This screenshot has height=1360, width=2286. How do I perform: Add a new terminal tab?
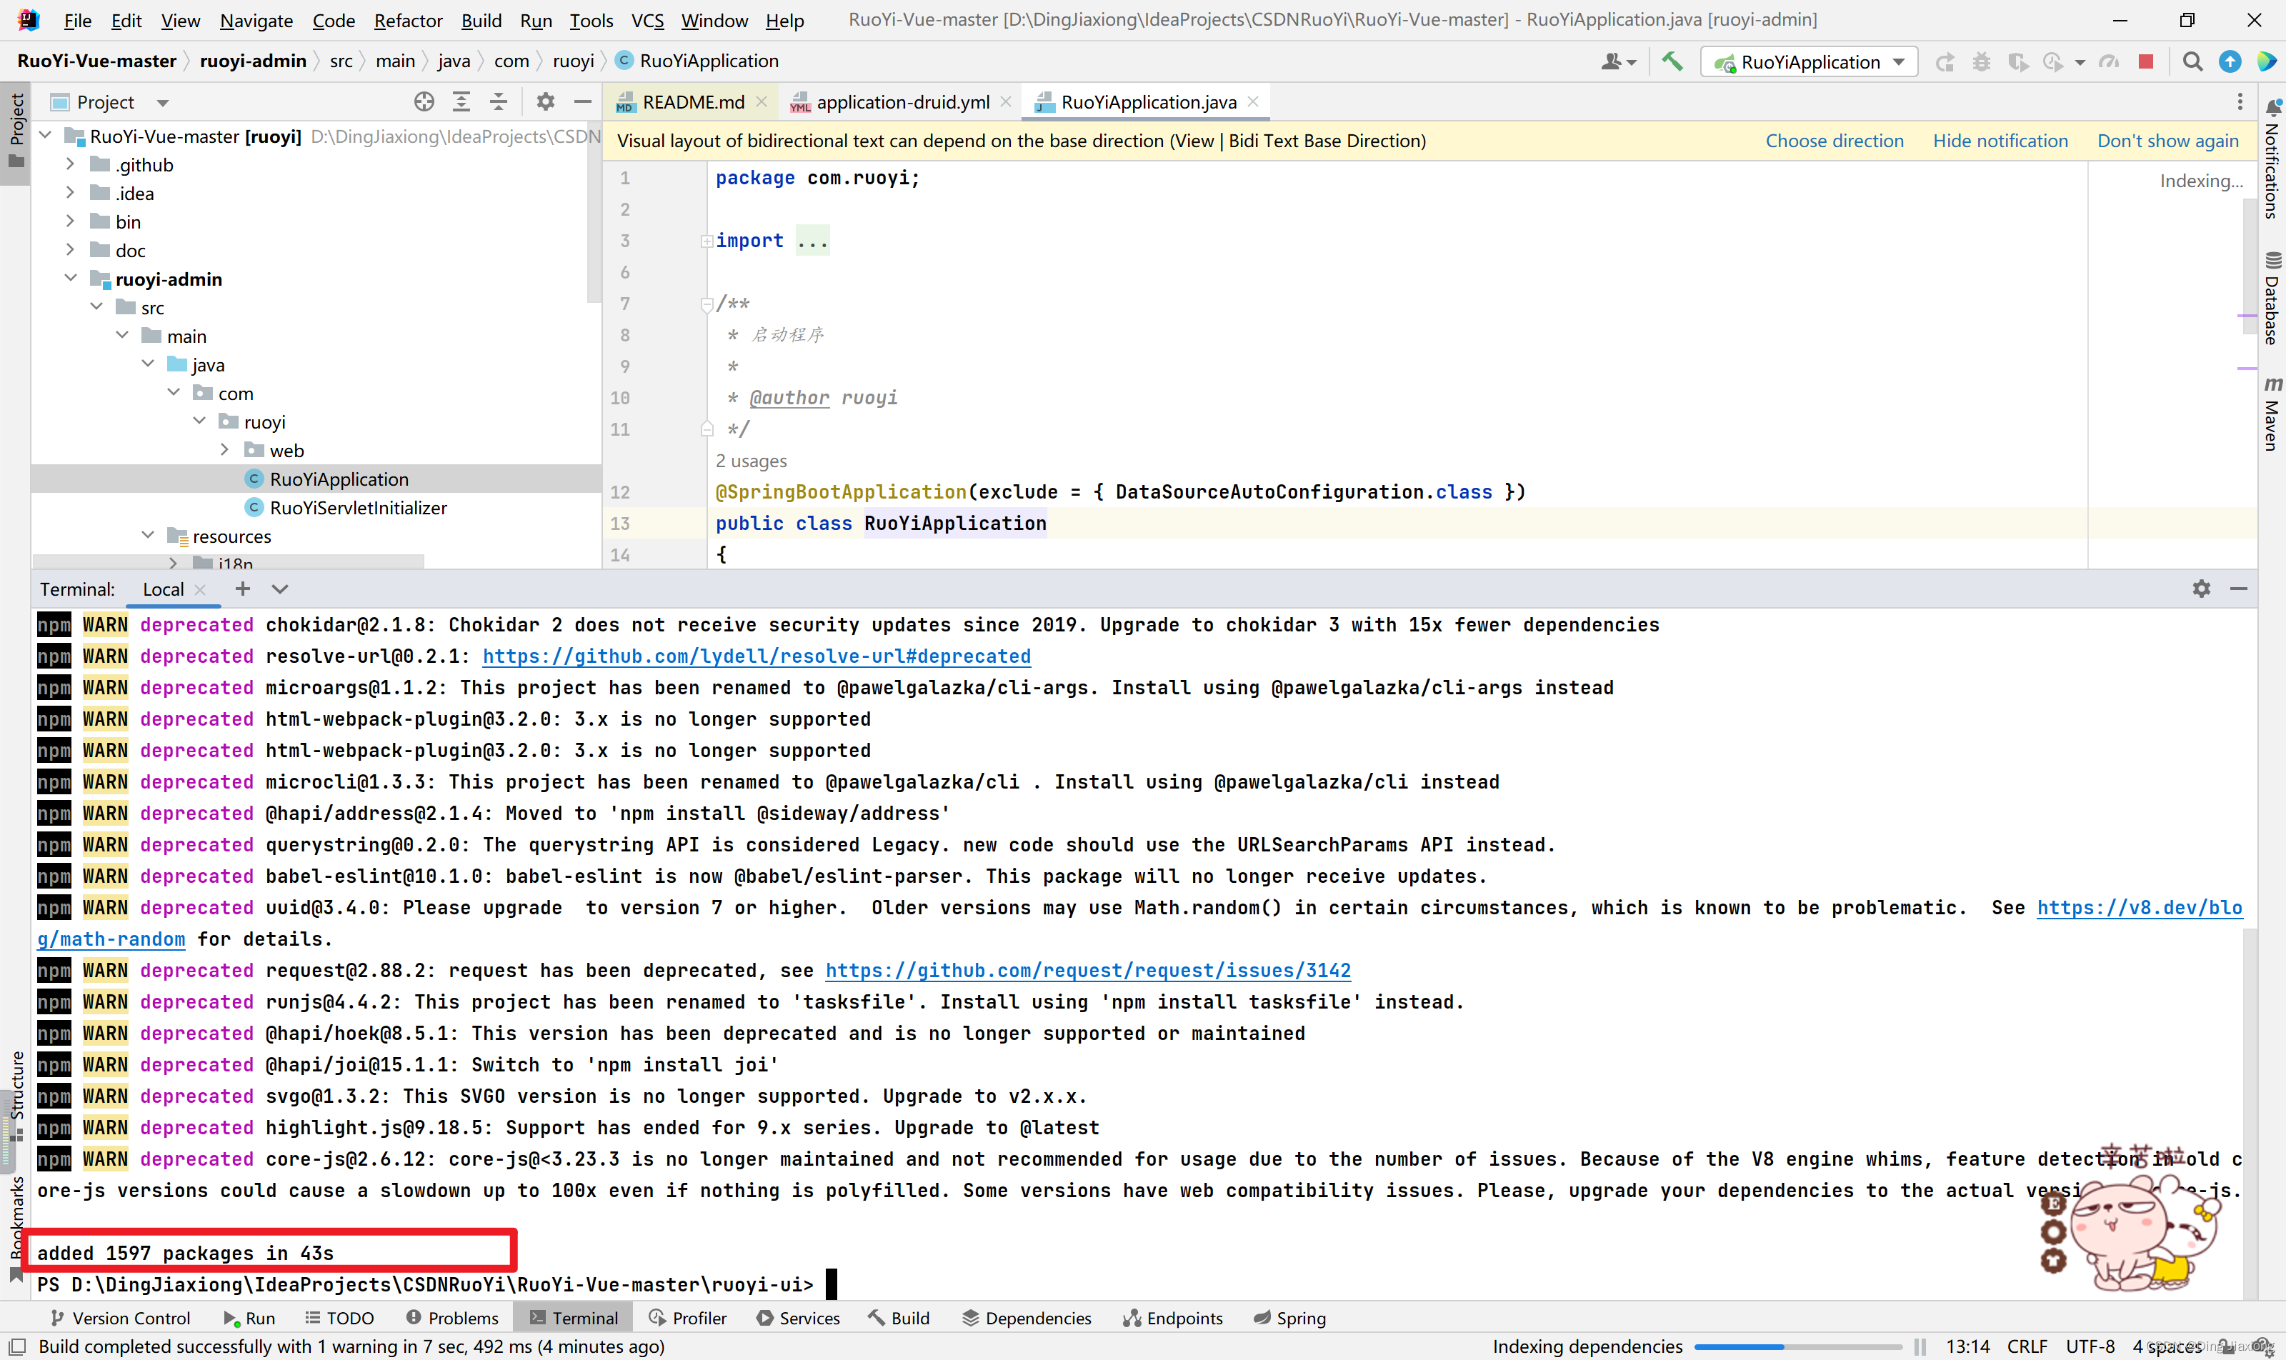point(242,589)
